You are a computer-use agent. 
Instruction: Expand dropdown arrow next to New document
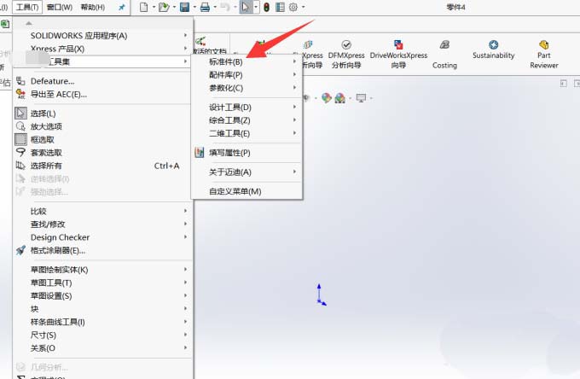click(x=154, y=7)
